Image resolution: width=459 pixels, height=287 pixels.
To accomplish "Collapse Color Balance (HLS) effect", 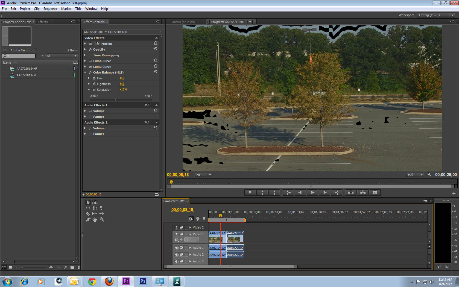I will [85, 72].
